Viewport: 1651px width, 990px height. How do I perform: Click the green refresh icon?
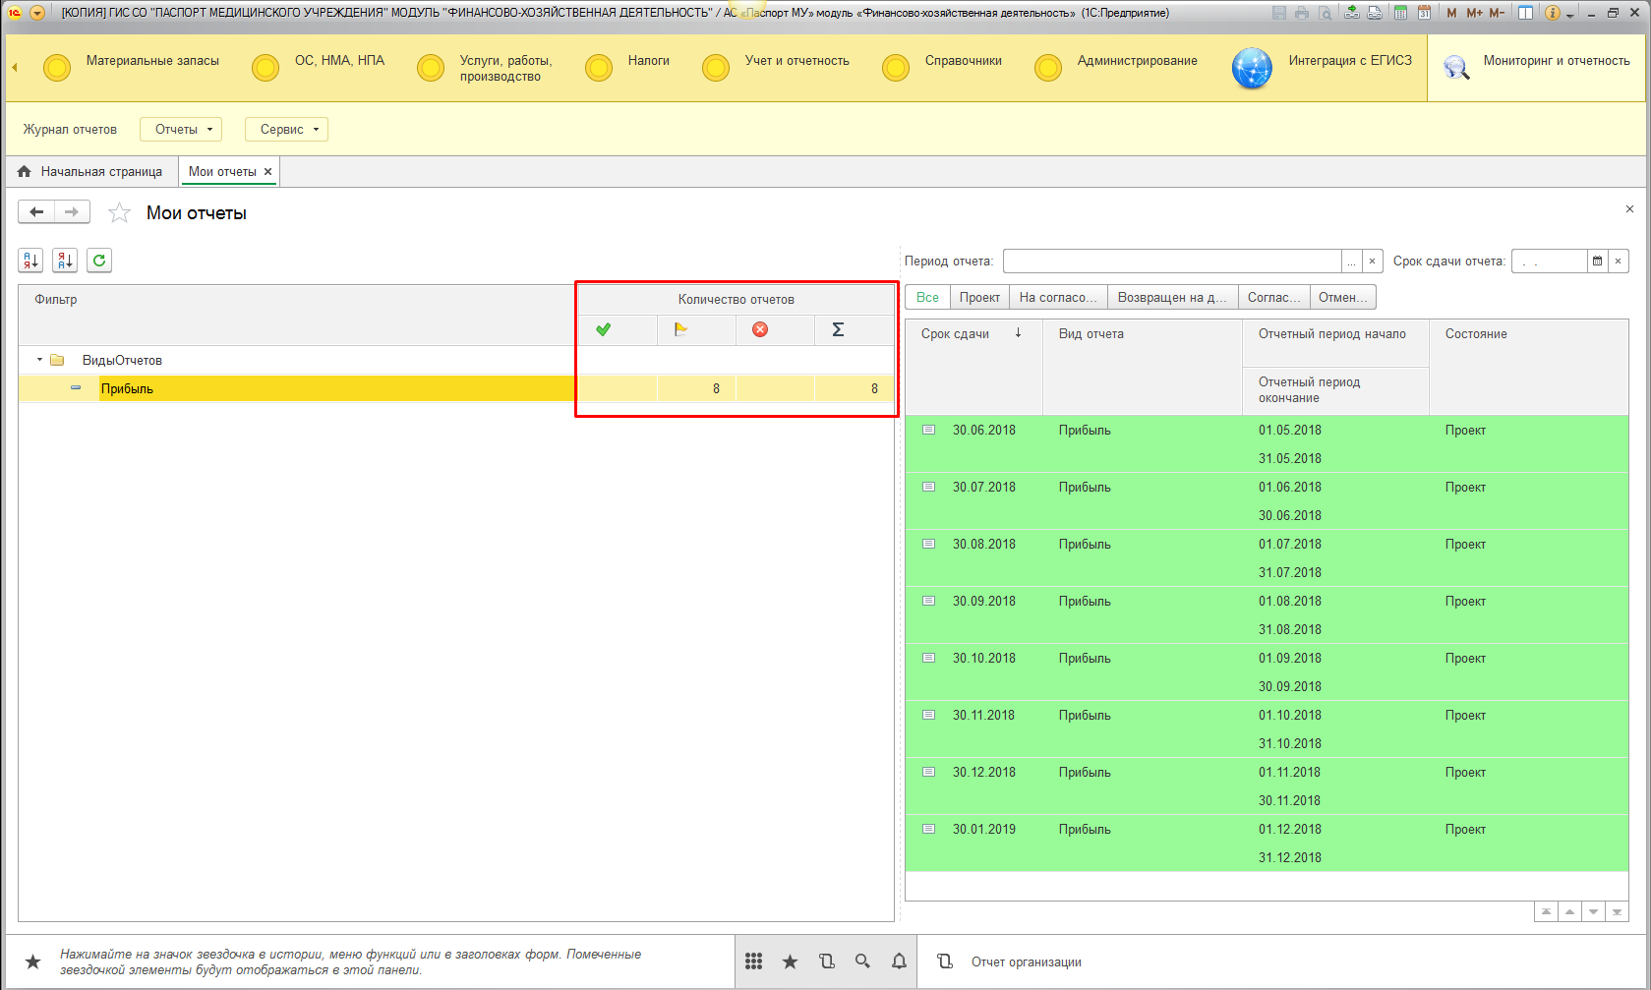pos(99,261)
